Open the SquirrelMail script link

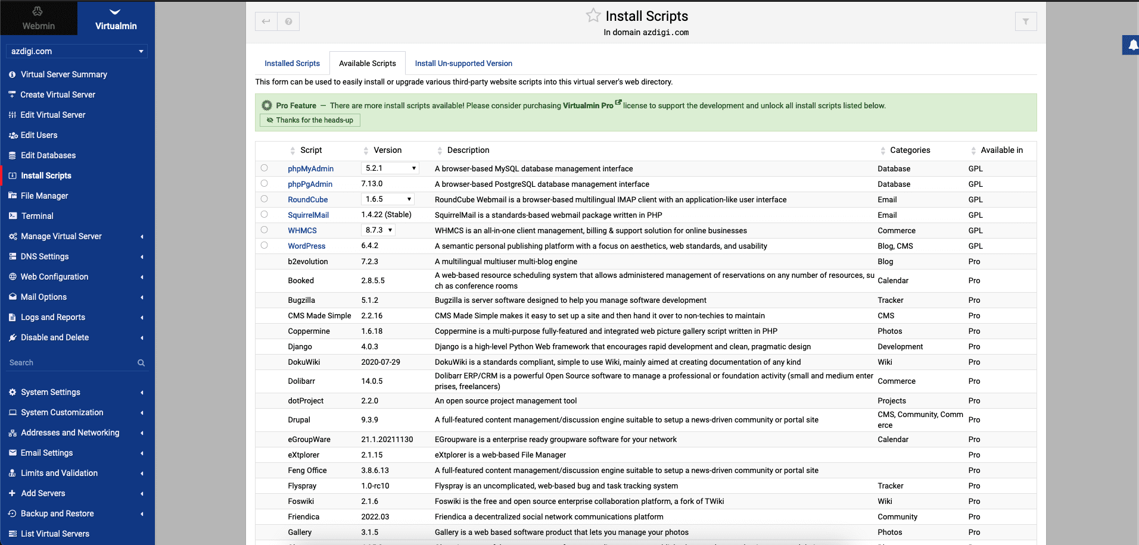click(x=308, y=215)
